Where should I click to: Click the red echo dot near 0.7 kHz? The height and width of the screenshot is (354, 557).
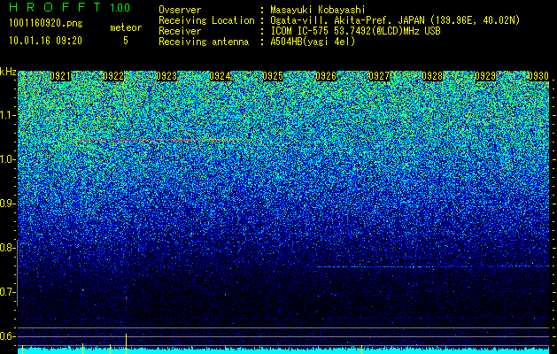coord(126,299)
